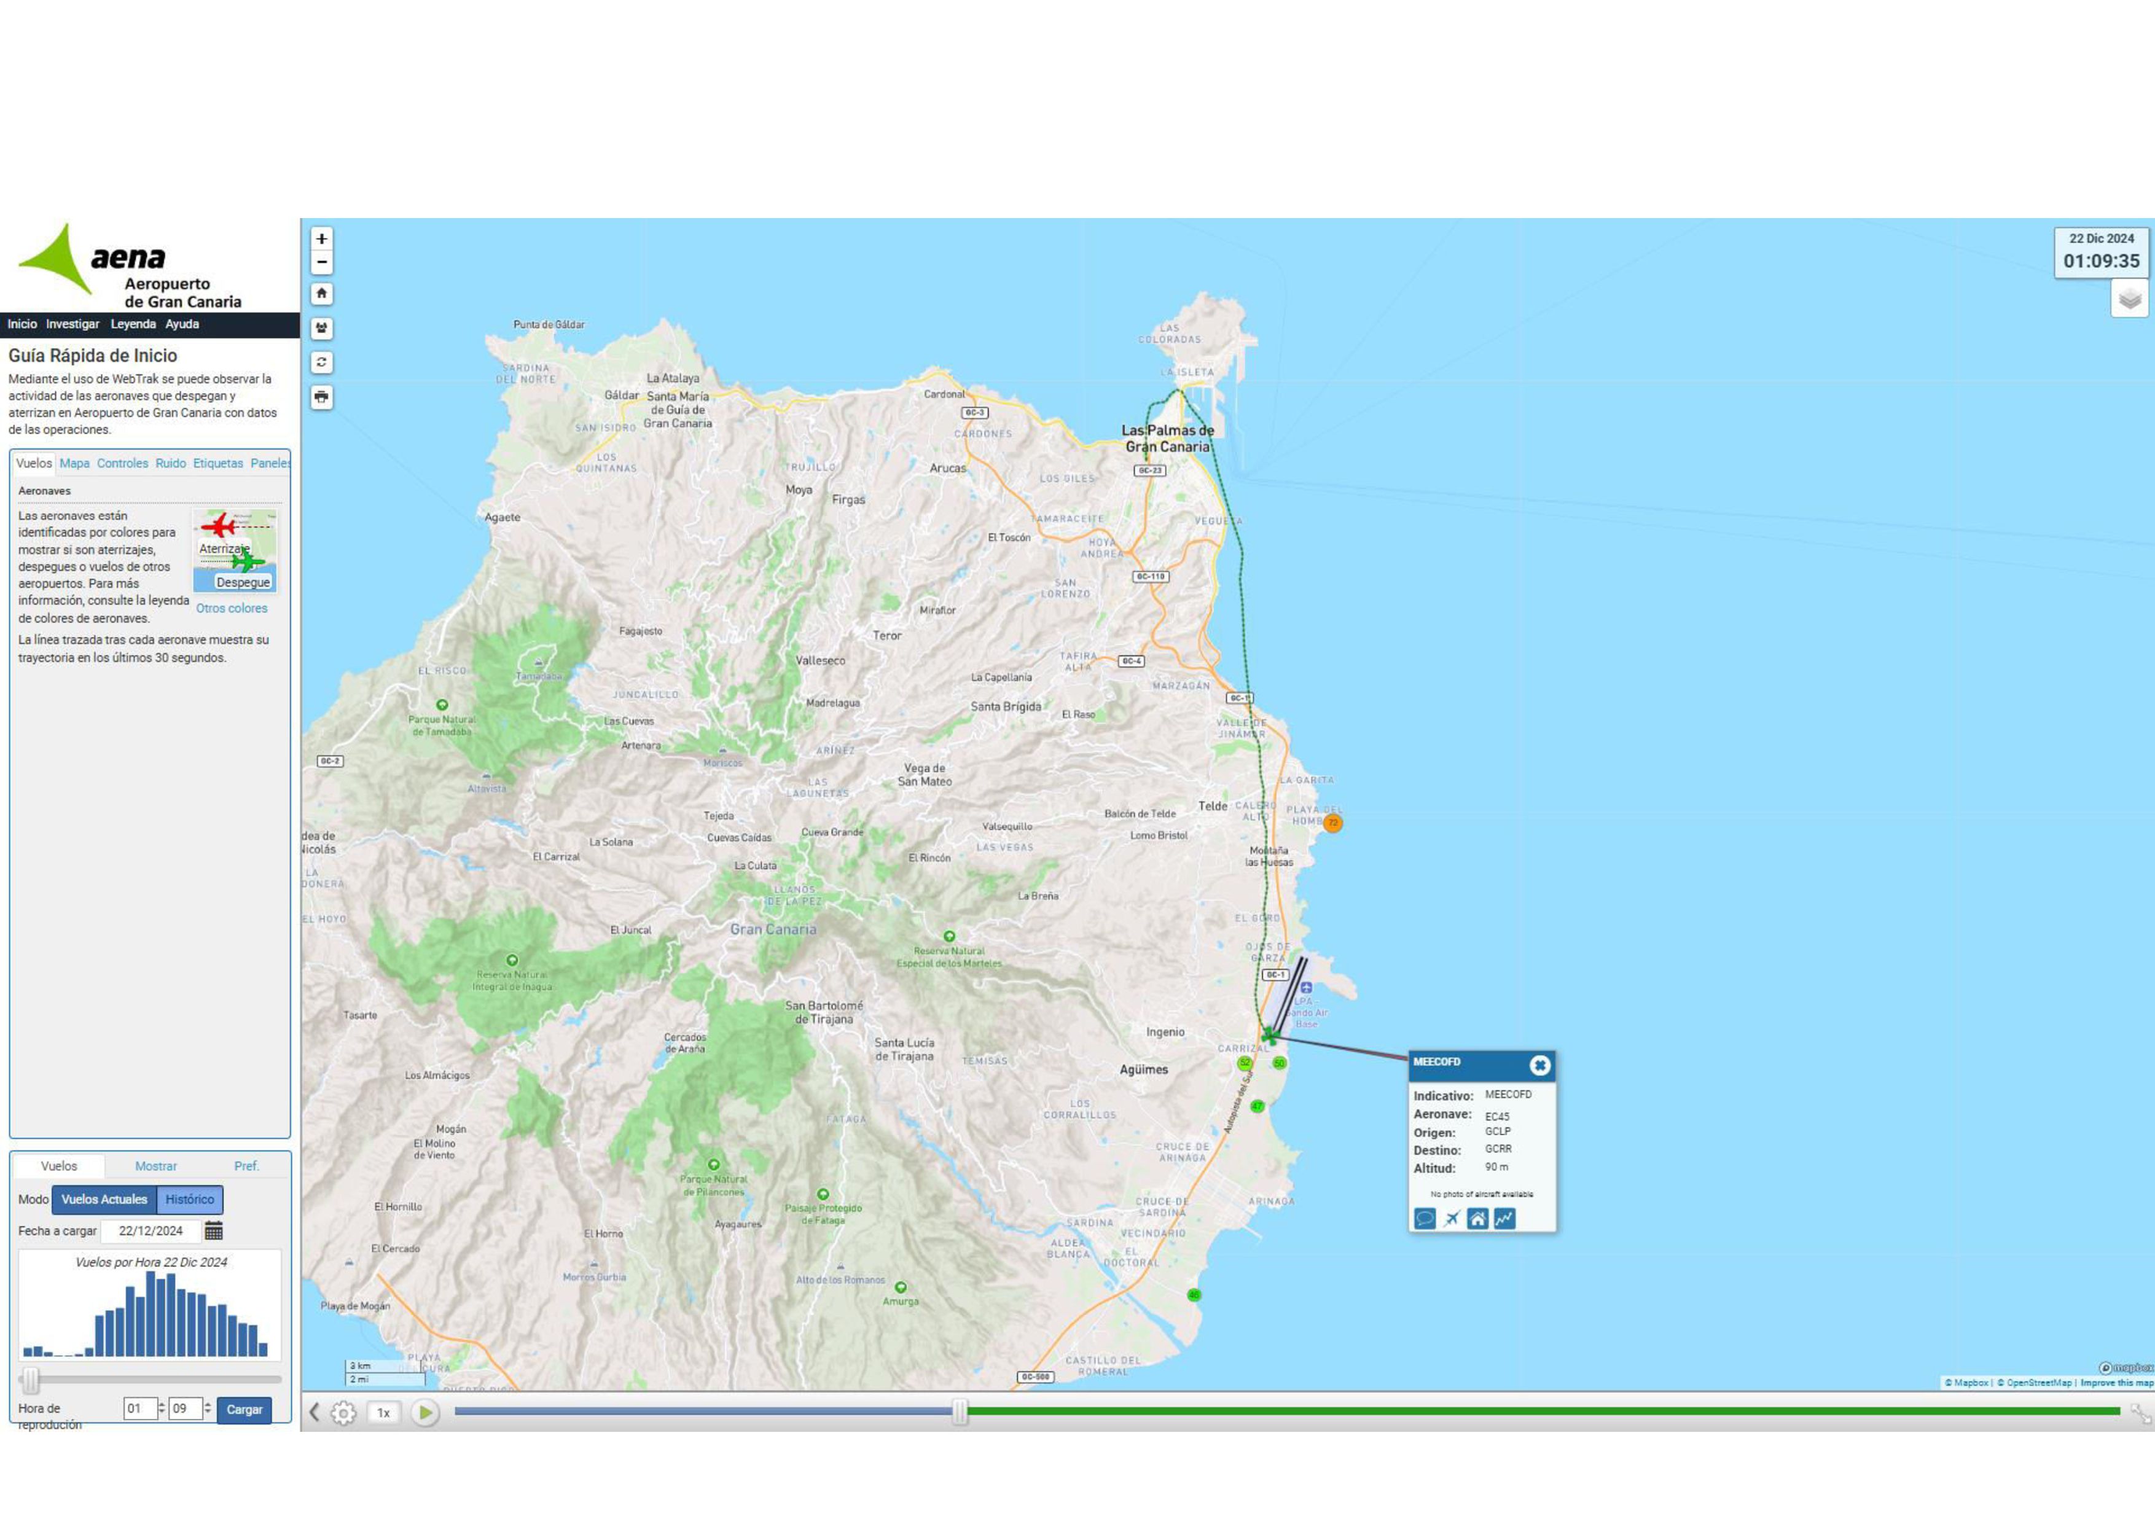The width and height of the screenshot is (2155, 1524).
Task: Zoom in on the map
Action: (x=321, y=238)
